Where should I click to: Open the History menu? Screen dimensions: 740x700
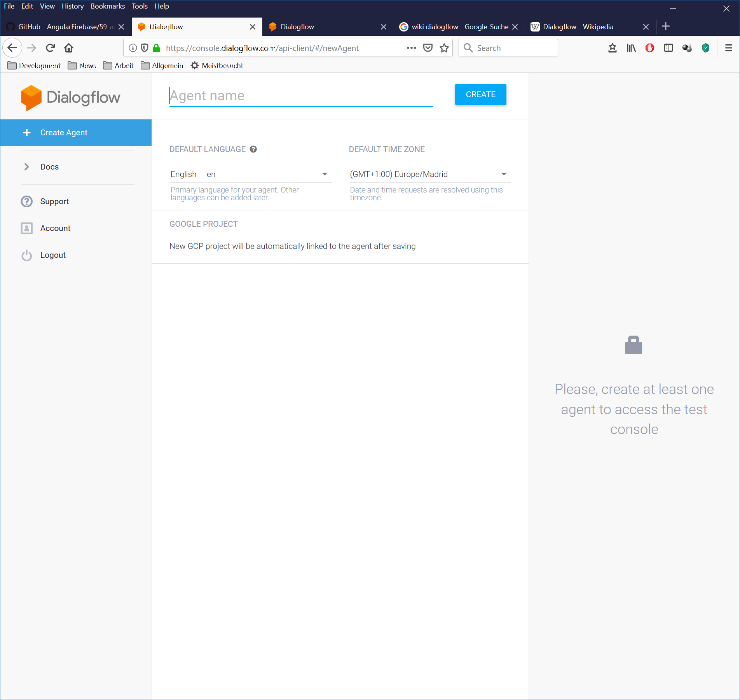click(73, 6)
